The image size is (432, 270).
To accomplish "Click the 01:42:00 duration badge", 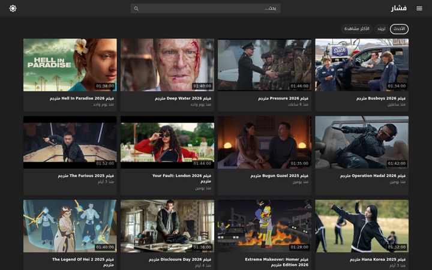I will (x=397, y=163).
